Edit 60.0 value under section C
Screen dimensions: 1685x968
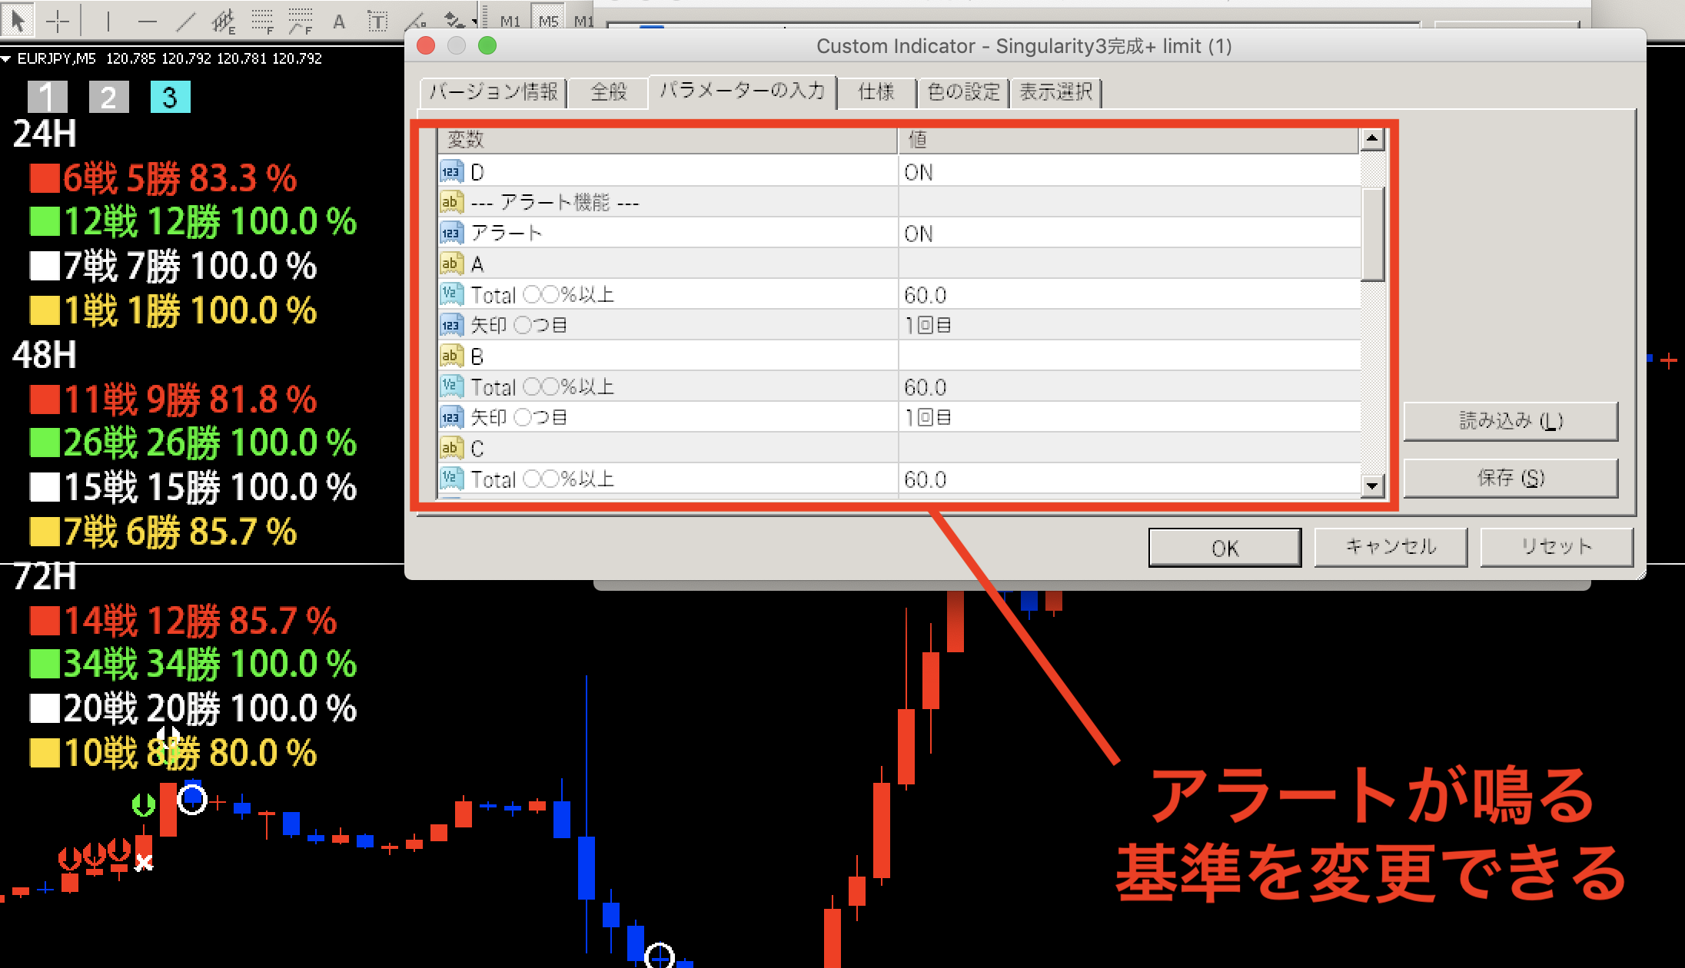(1128, 479)
